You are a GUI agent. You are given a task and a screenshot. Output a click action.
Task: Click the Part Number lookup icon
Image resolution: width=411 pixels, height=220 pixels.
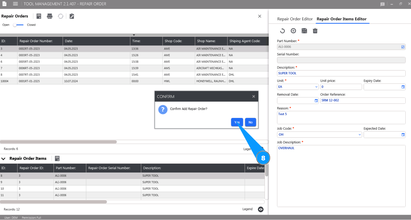coord(403,47)
